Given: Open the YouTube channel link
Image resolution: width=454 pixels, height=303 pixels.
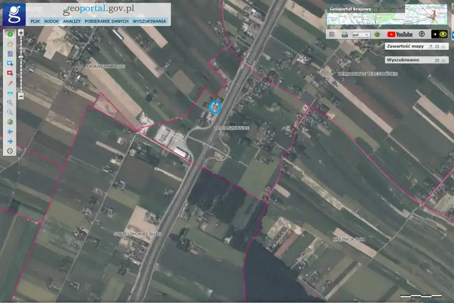Looking at the screenshot, I should pyautogui.click(x=400, y=35).
